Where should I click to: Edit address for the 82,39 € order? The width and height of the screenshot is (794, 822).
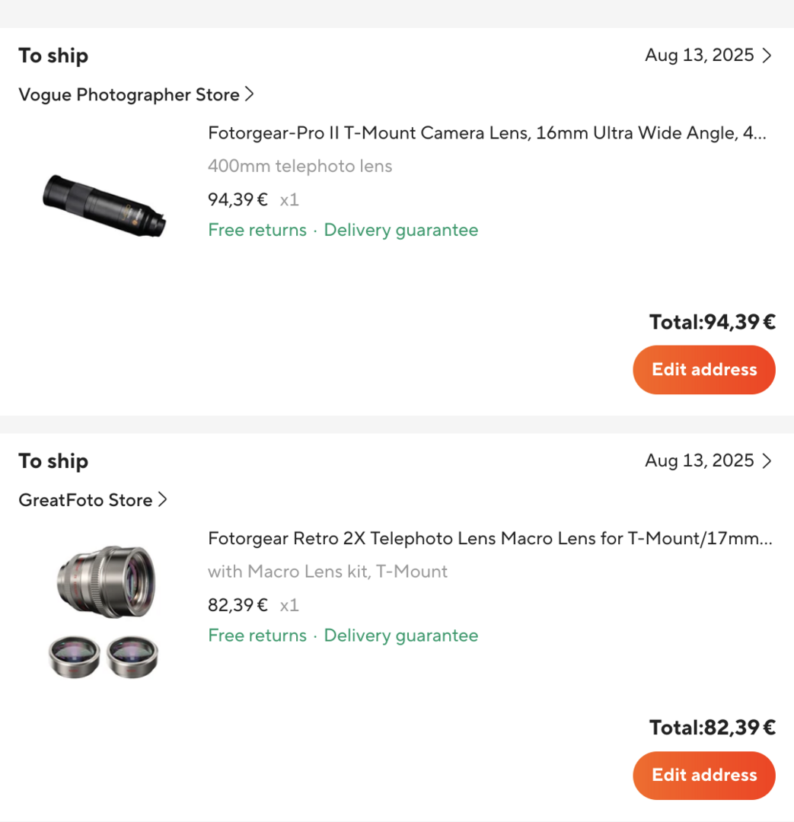point(703,776)
